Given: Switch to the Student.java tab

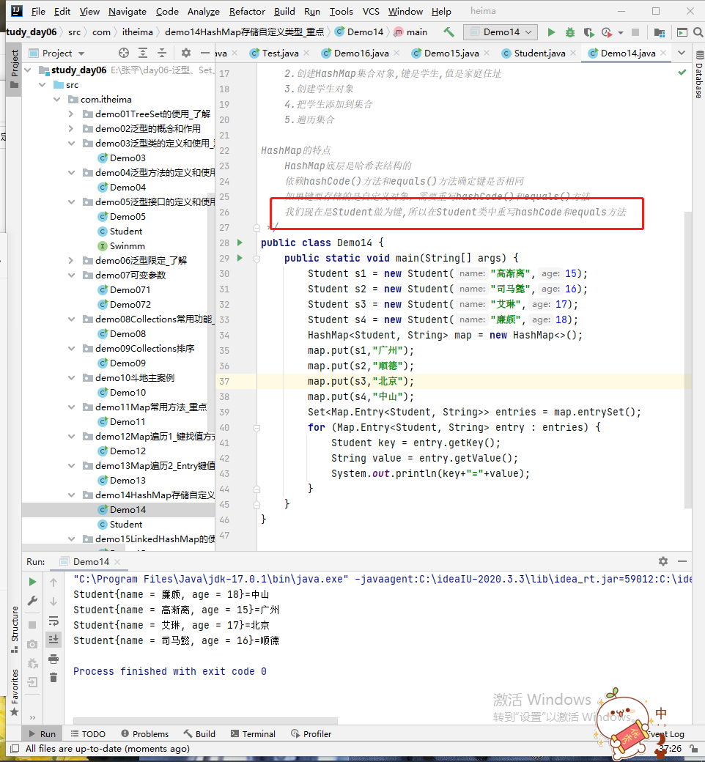Looking at the screenshot, I should click(x=539, y=53).
